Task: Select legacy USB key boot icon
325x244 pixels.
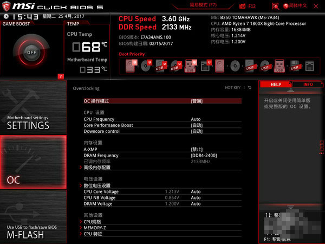Action: (279, 66)
